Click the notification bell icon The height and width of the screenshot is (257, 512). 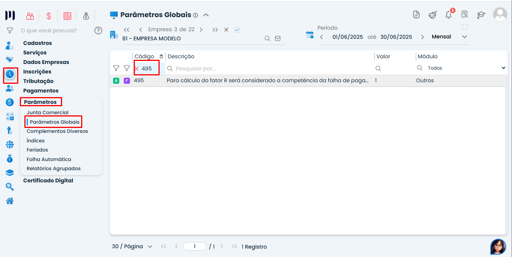(448, 15)
